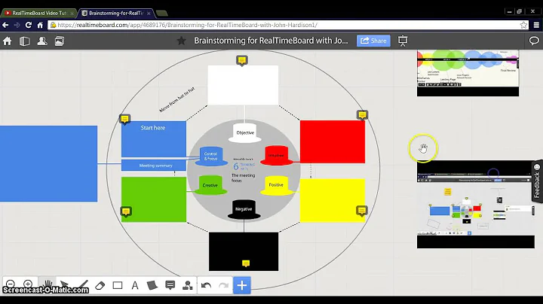Open comment marker on yellow rectangle
This screenshot has height=304, width=543.
click(361, 211)
